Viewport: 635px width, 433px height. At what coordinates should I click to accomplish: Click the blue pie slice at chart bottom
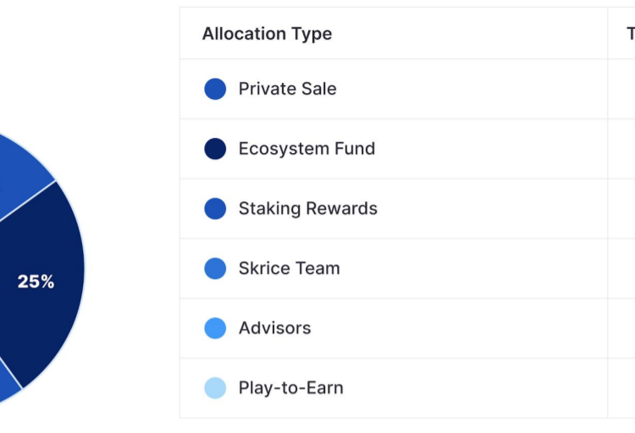click(8, 385)
